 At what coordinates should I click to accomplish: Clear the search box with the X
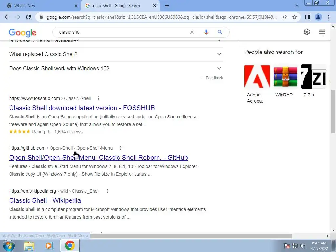pos(192,32)
